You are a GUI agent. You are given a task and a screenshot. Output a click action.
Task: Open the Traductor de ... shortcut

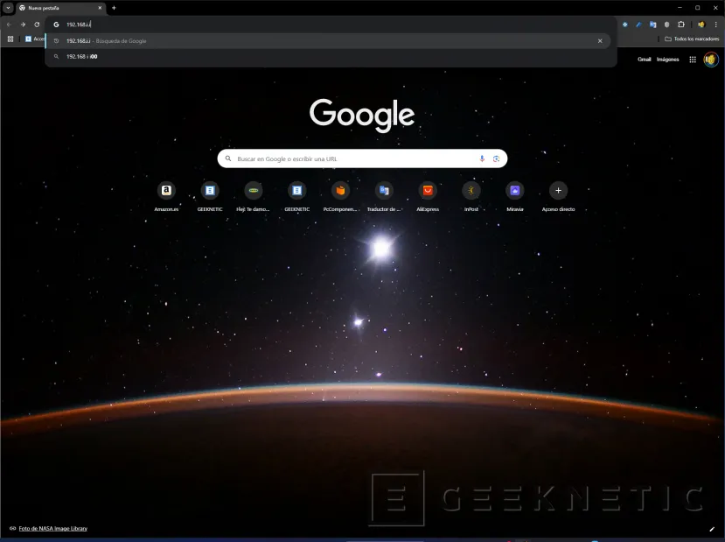(x=384, y=196)
